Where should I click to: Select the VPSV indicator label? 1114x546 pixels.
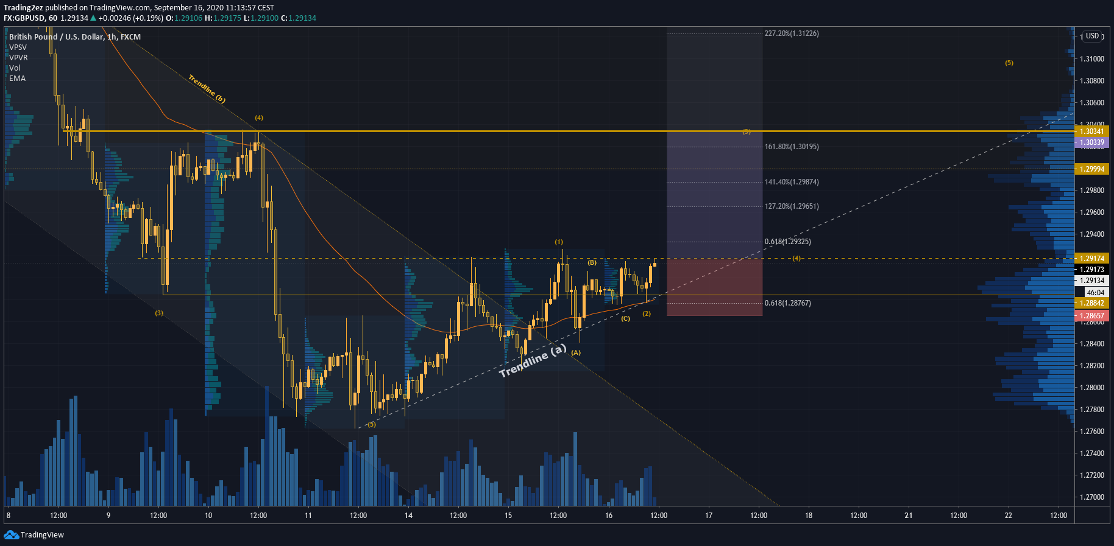tap(18, 47)
